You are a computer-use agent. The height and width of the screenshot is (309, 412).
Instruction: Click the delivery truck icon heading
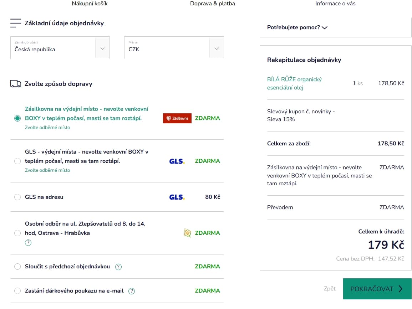pos(16,84)
